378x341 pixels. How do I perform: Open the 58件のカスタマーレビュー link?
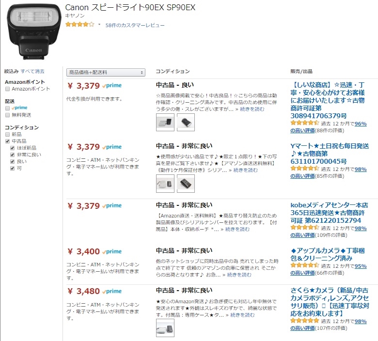[x=135, y=25]
